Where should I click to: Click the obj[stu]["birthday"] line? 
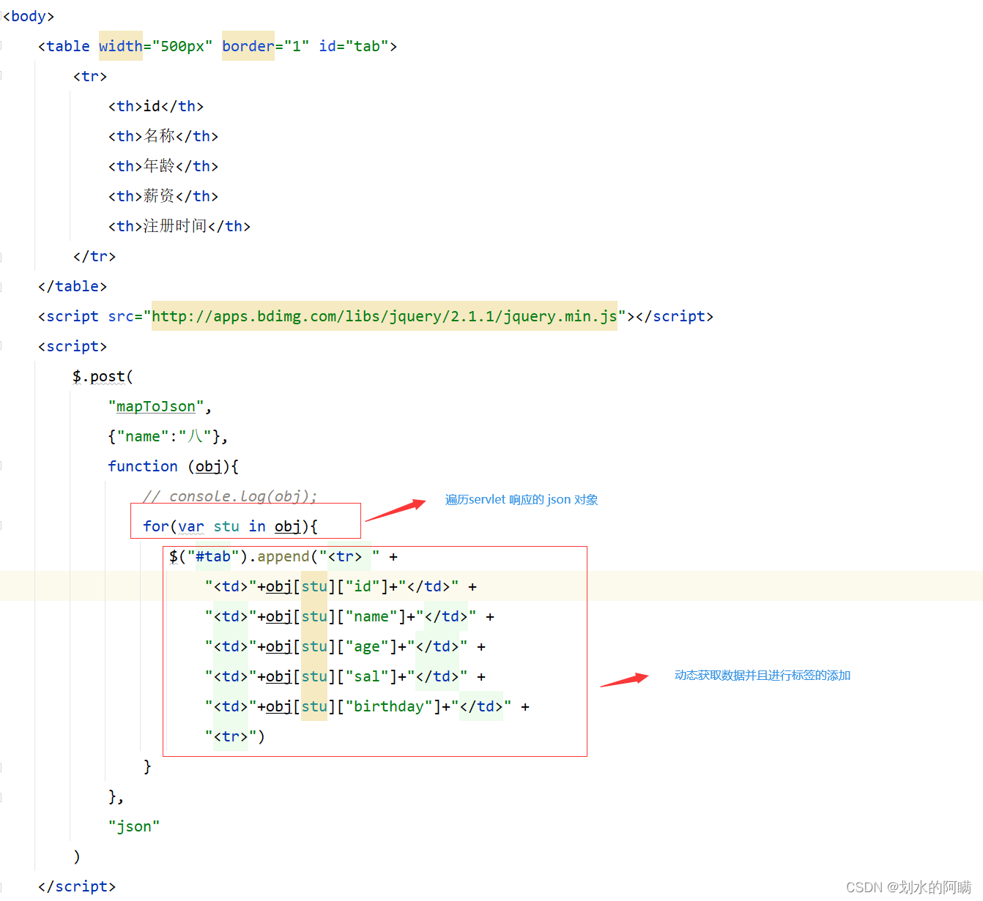[x=368, y=706]
